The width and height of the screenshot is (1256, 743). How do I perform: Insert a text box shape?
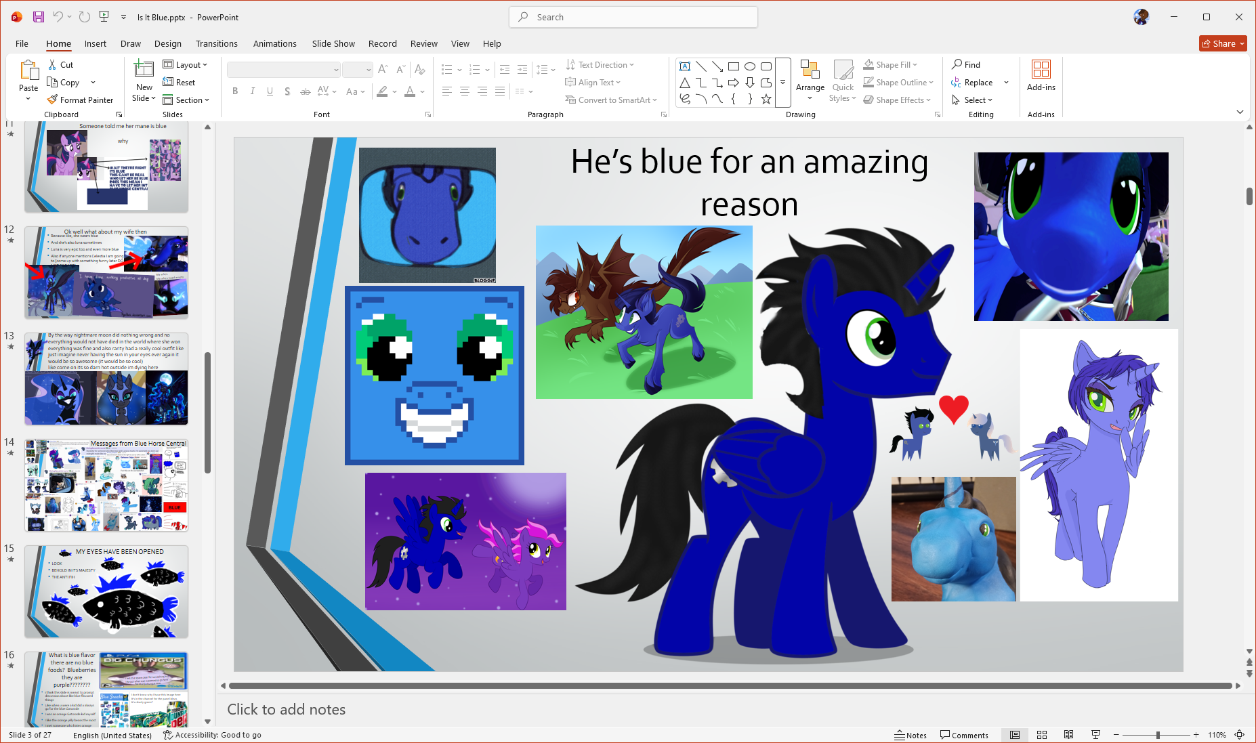pyautogui.click(x=685, y=66)
